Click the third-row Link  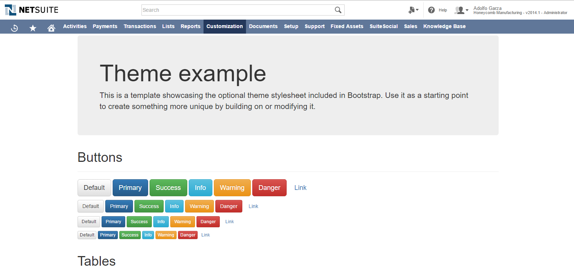pos(229,222)
